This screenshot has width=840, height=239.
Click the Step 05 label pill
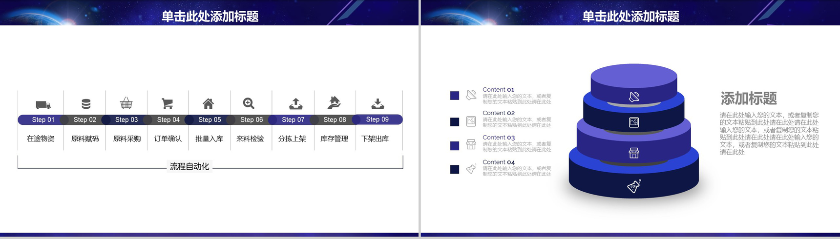pyautogui.click(x=210, y=119)
